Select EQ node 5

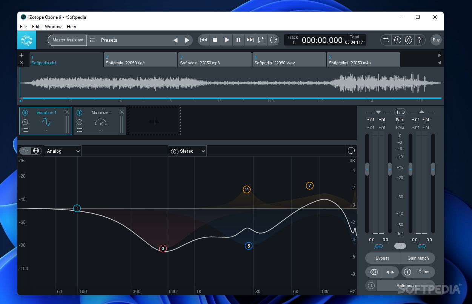pos(248,246)
